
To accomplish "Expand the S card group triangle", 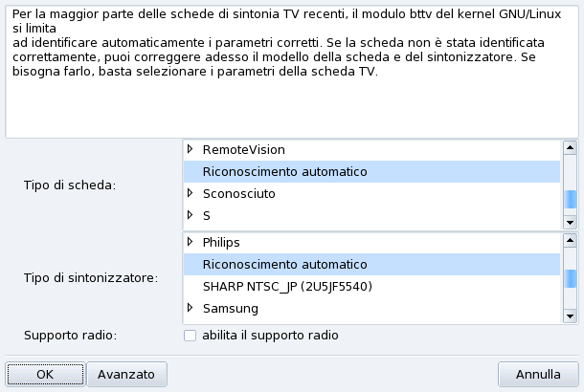I will pyautogui.click(x=191, y=215).
